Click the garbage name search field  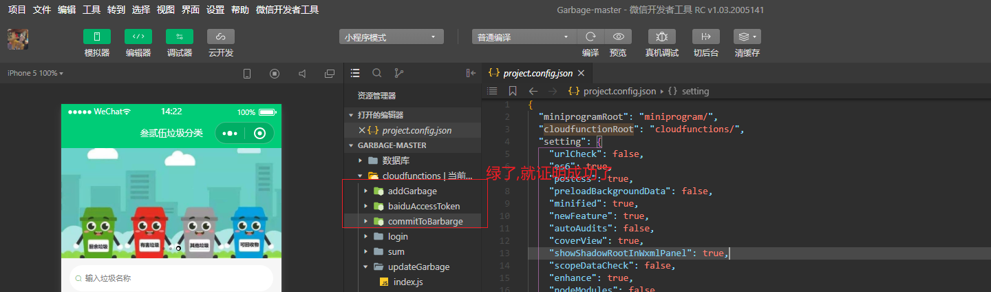(x=171, y=278)
